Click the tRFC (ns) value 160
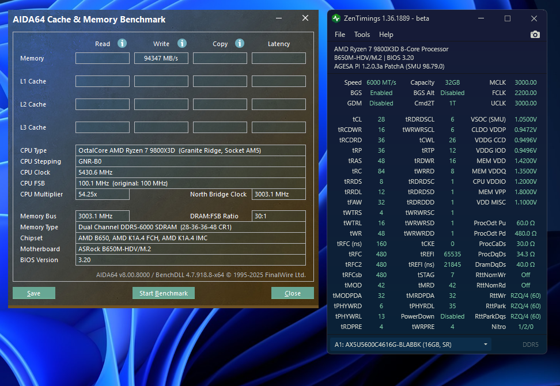The image size is (560, 386). [x=381, y=244]
